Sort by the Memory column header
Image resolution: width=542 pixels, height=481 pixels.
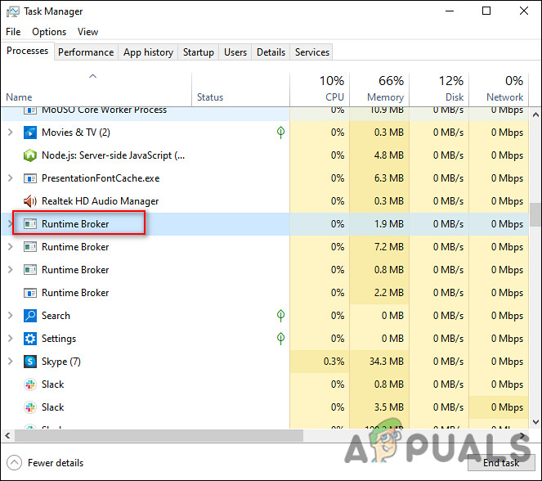(x=379, y=89)
